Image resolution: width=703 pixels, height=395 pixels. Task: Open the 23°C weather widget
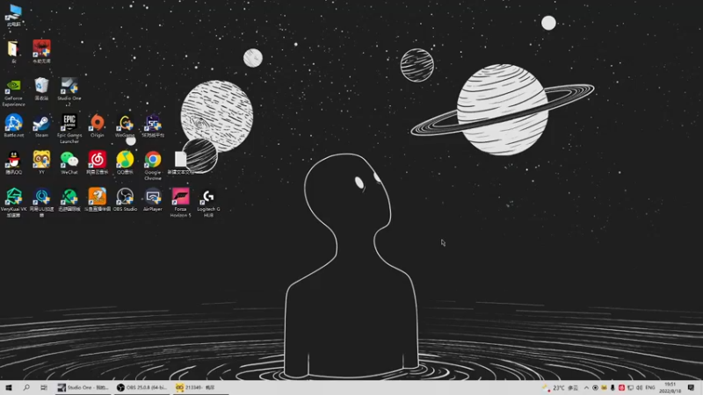(x=560, y=388)
